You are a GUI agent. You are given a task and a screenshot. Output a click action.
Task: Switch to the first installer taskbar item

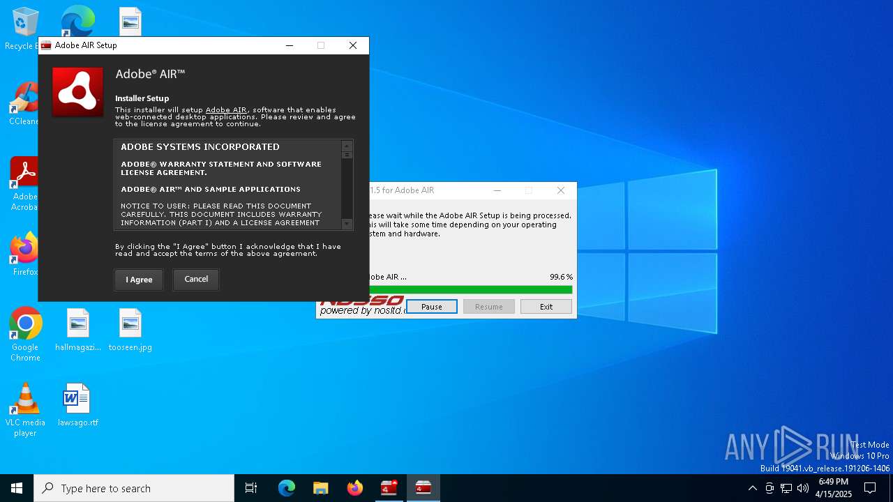(389, 488)
